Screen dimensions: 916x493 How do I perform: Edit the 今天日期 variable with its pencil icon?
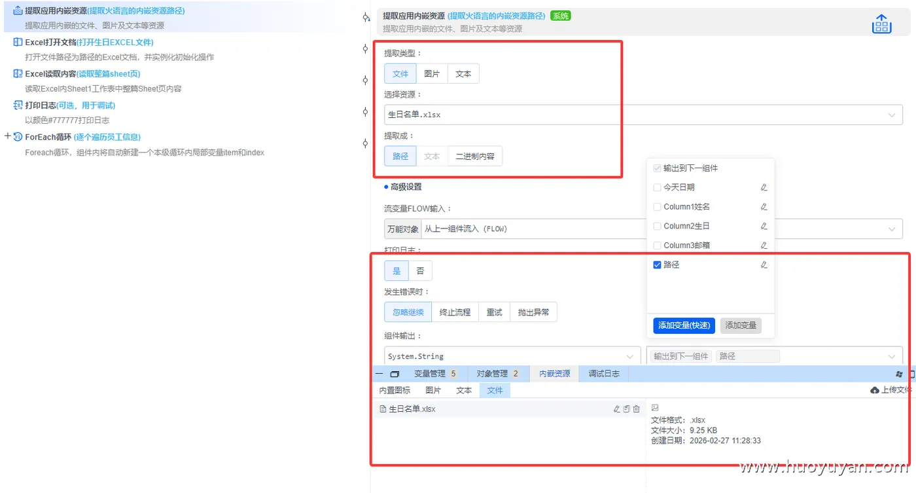point(764,187)
